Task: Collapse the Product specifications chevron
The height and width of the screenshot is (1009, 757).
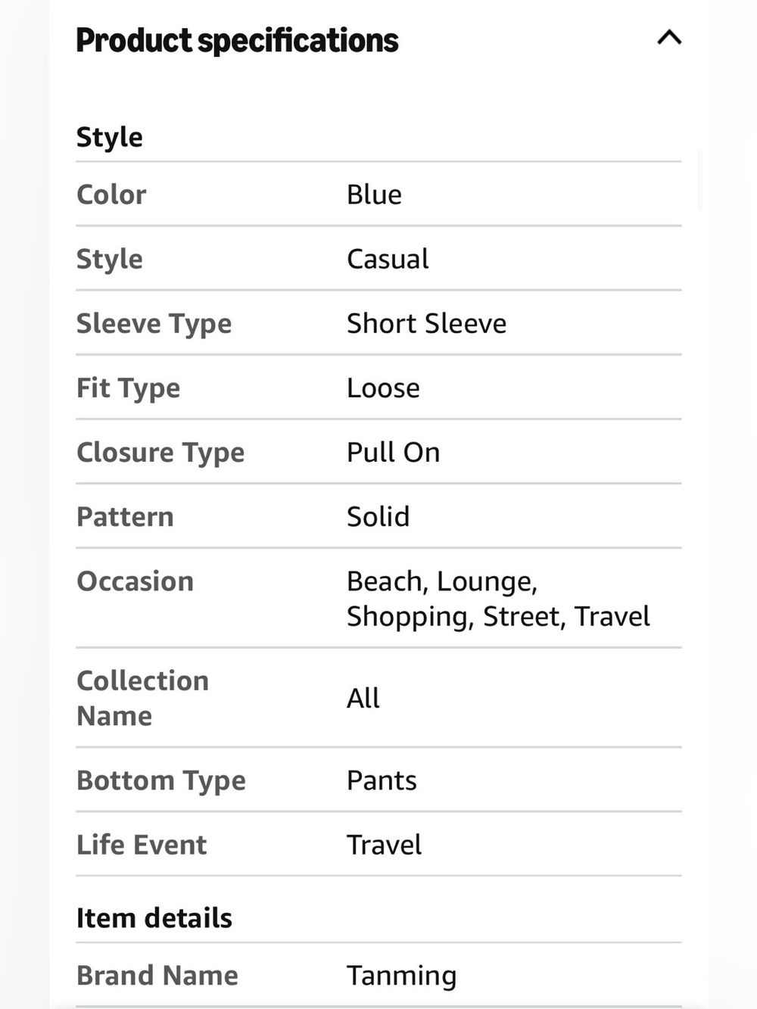Action: (x=669, y=37)
